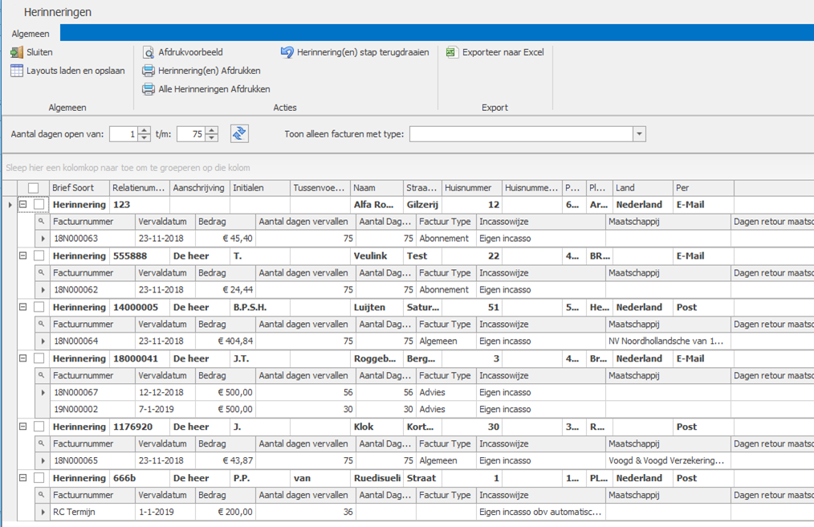Click row arrow of invoice 18N000064
Viewport: 814px width, 527px height.
[43, 341]
